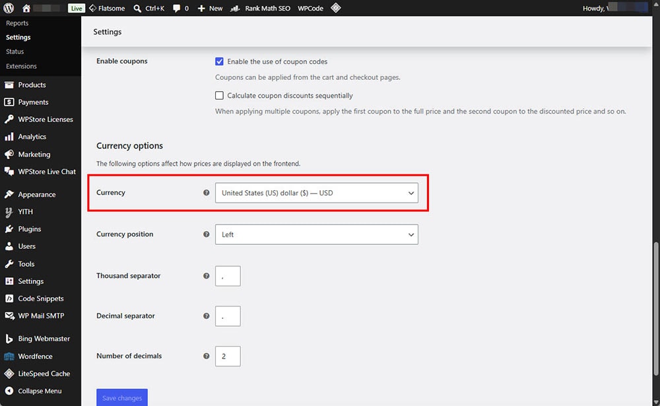Check Calculate coupon discounts sequentially
The image size is (660, 406).
click(x=219, y=96)
